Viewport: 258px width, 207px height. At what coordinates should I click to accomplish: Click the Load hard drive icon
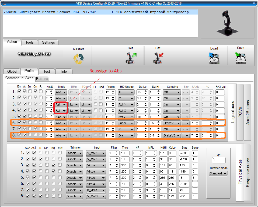pyautogui.click(x=214, y=58)
